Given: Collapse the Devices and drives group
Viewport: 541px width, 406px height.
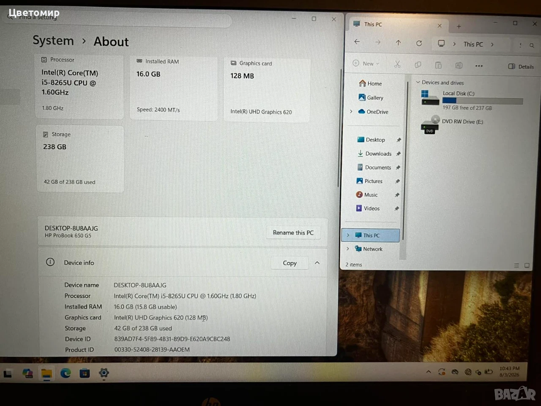Looking at the screenshot, I should click(x=418, y=82).
